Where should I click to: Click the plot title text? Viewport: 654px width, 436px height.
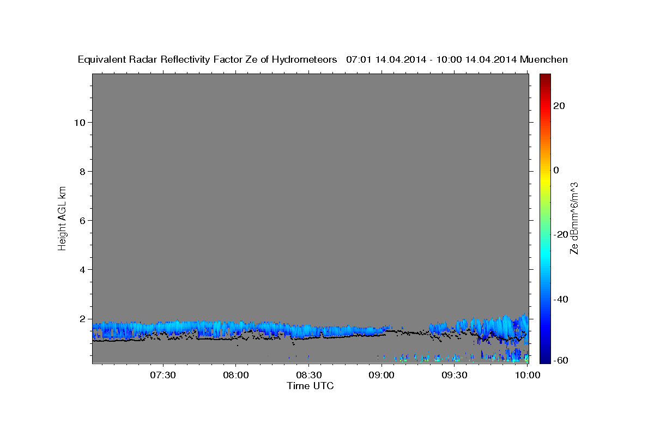click(x=323, y=60)
